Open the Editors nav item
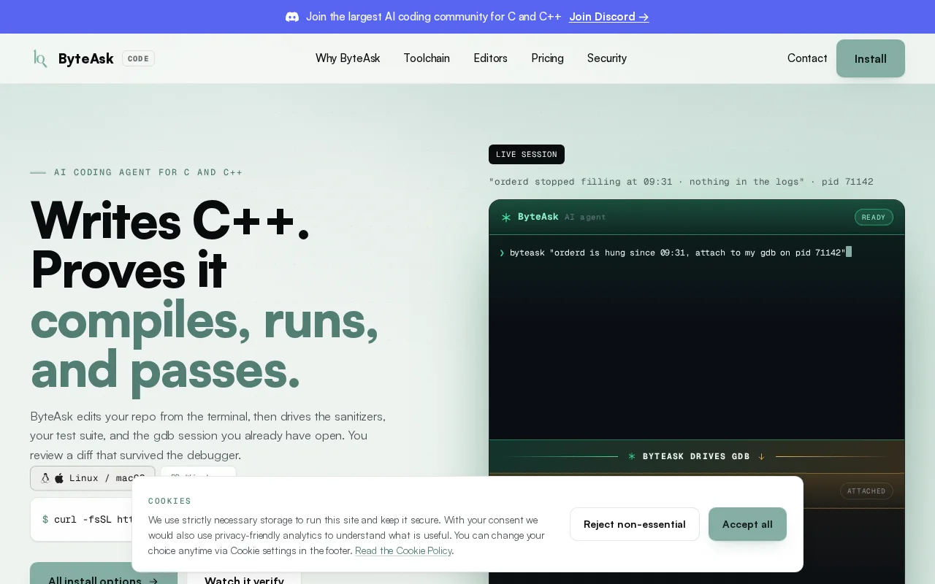The height and width of the screenshot is (584, 935). [490, 58]
